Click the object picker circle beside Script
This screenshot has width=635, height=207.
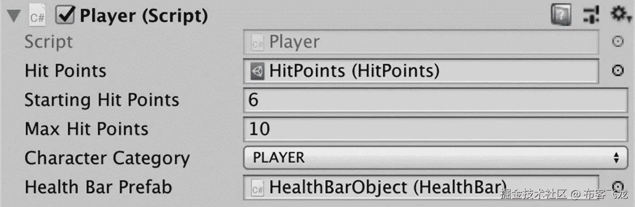coord(618,42)
